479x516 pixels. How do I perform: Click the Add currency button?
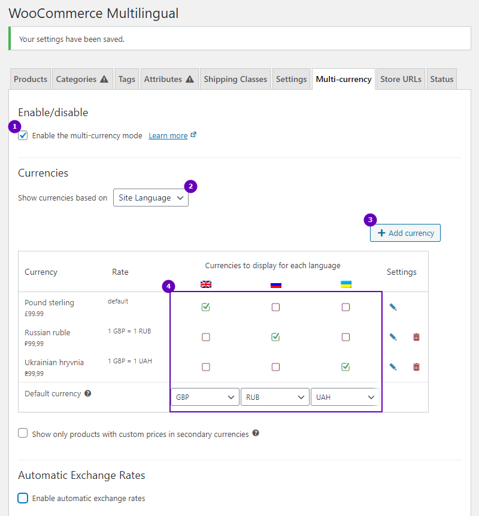[405, 233]
